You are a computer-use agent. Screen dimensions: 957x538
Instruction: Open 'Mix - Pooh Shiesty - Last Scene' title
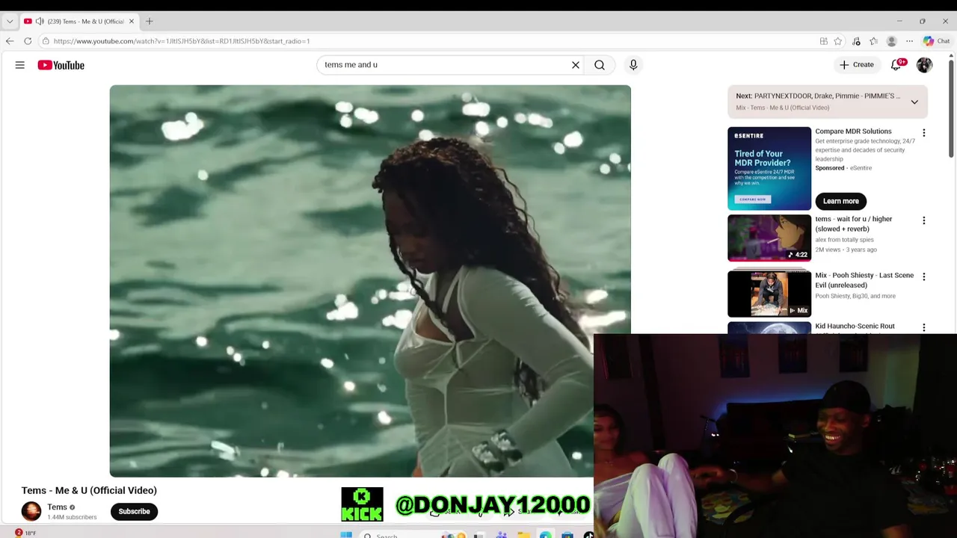[x=864, y=280]
